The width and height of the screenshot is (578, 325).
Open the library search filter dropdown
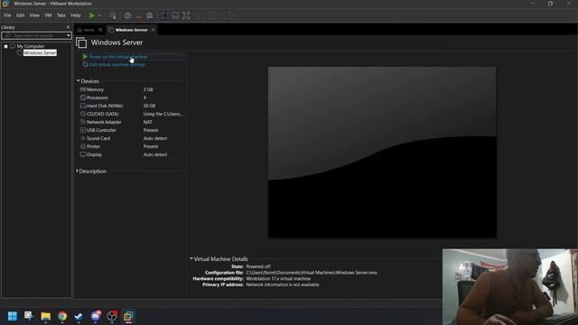pyautogui.click(x=69, y=36)
